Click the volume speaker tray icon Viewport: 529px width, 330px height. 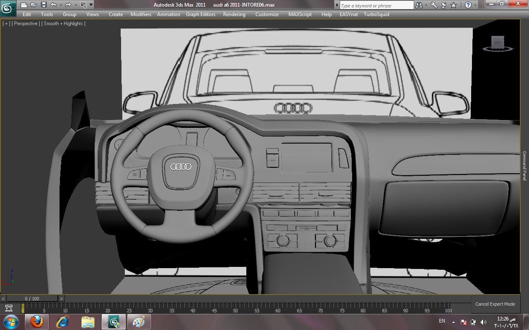(x=484, y=322)
